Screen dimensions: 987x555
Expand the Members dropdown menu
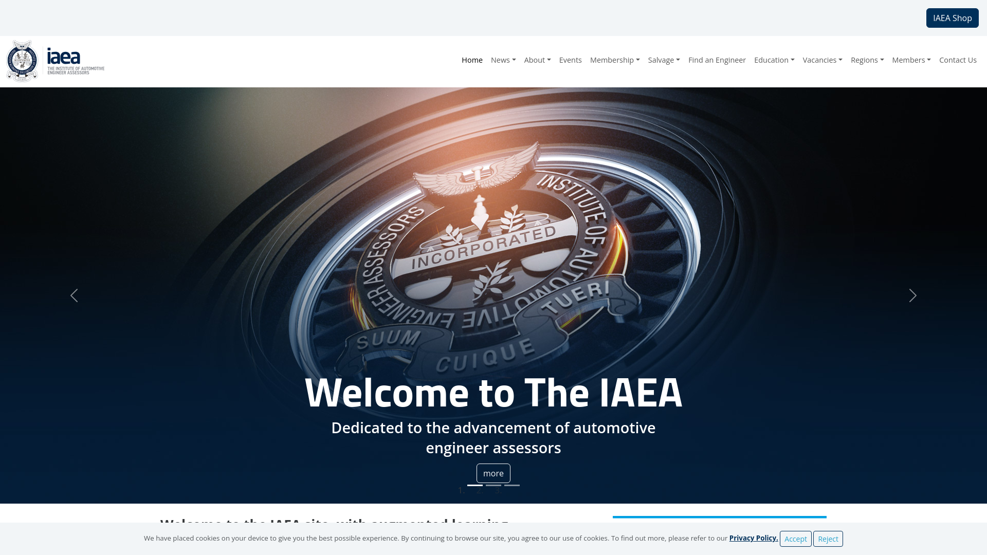click(x=911, y=60)
